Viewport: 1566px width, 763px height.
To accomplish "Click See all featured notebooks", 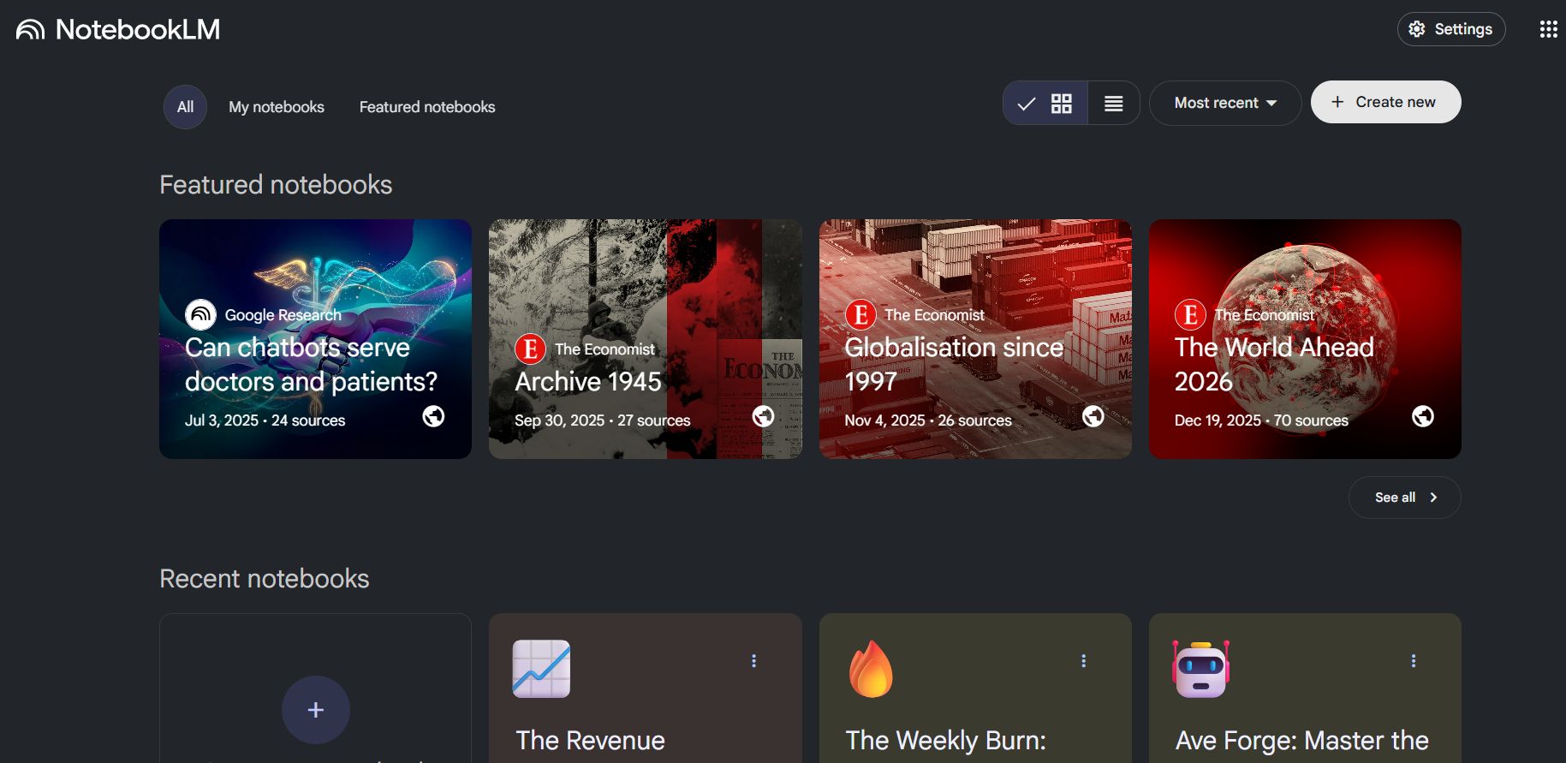I will (x=1404, y=498).
